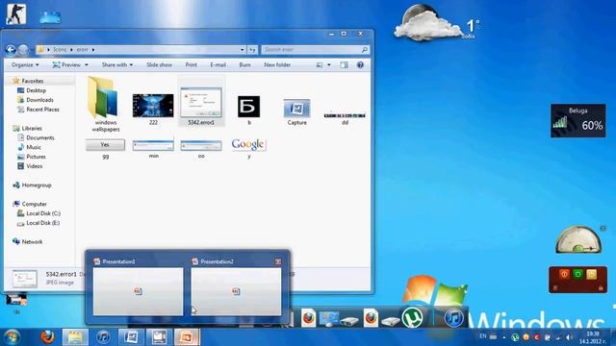Open Music library
This screenshot has height=346, width=616.
pyautogui.click(x=34, y=147)
